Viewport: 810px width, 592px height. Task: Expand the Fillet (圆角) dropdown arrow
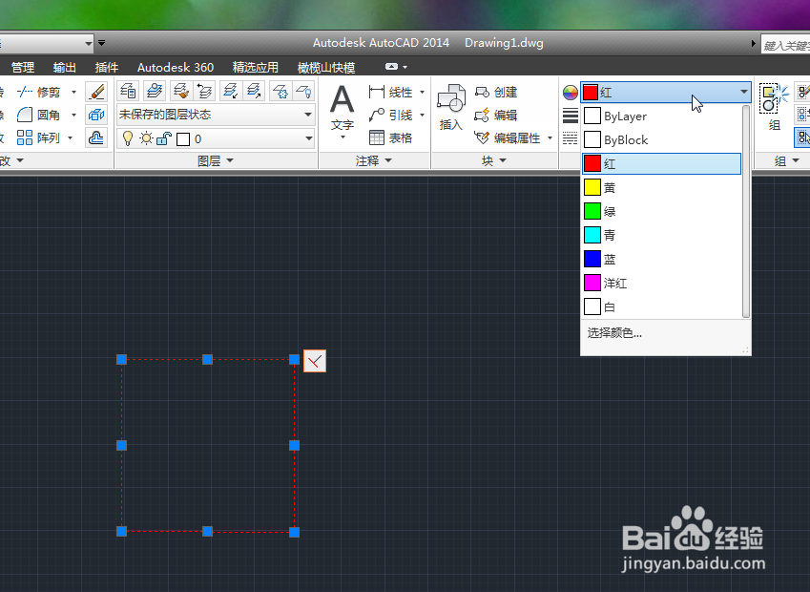click(73, 115)
